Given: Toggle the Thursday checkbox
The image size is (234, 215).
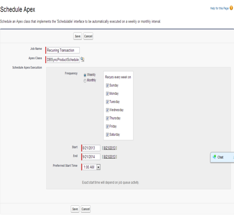Looking at the screenshot, I should click(107, 118).
